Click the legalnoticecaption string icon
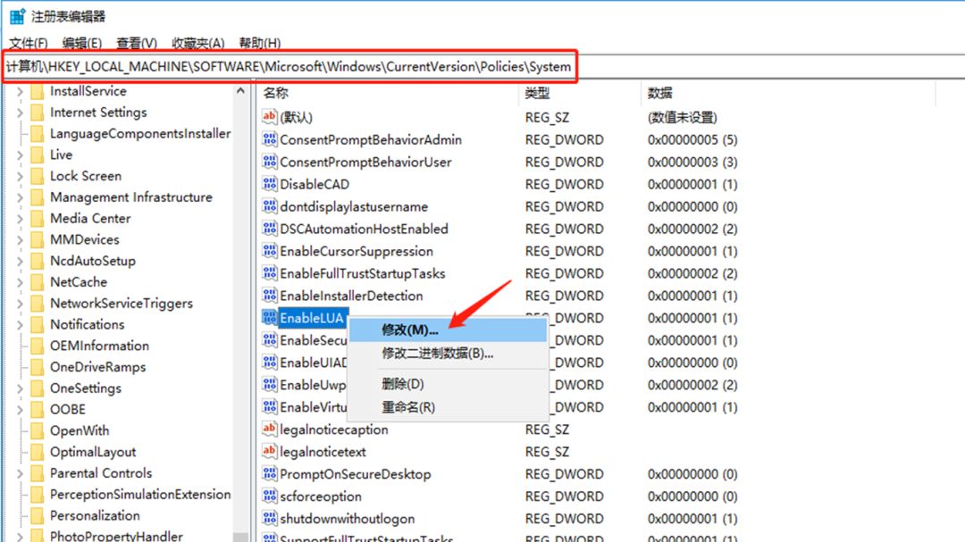Image resolution: width=965 pixels, height=542 pixels. [x=269, y=429]
